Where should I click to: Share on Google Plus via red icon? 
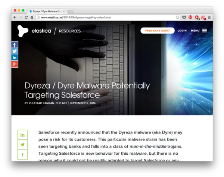(x=15, y=64)
